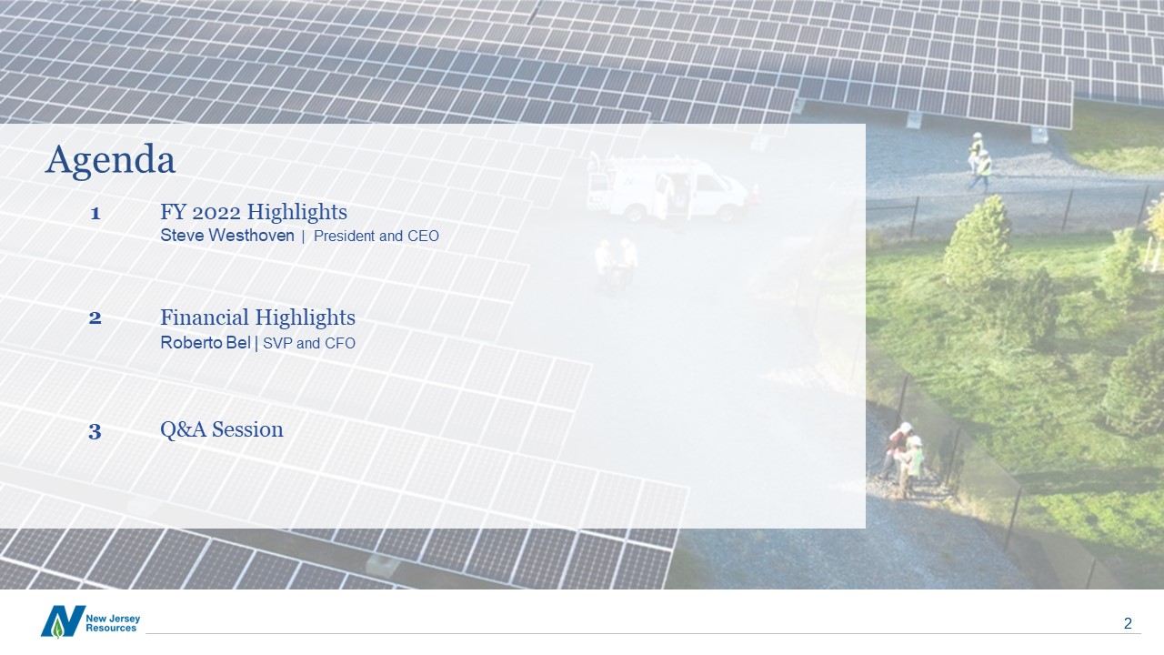1164x655 pixels.
Task: Click agenda item number 1
Action: 95,214
